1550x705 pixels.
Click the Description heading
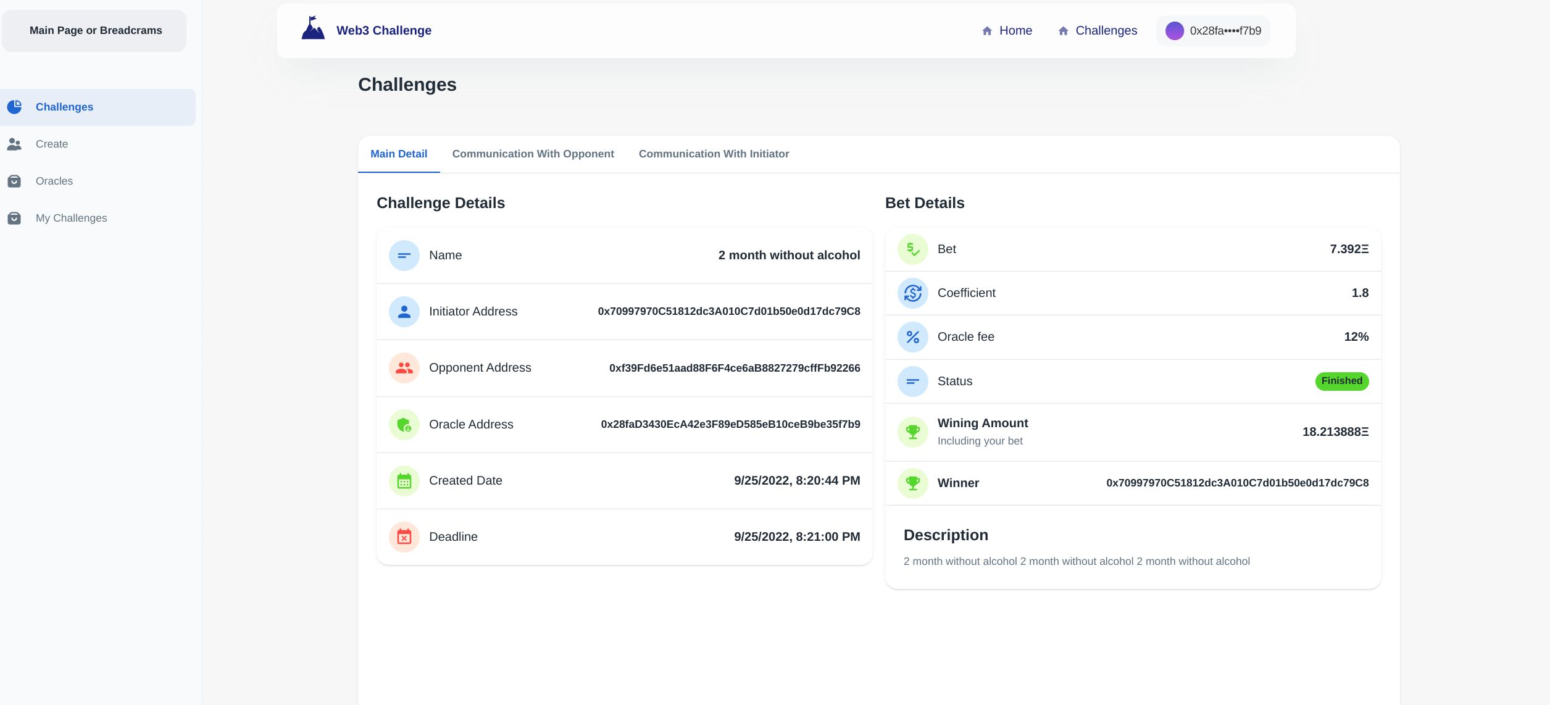[946, 535]
